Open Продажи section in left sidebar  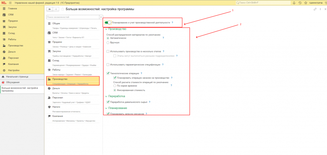(x=13, y=21)
